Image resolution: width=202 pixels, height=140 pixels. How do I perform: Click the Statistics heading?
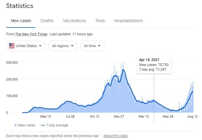click(20, 6)
